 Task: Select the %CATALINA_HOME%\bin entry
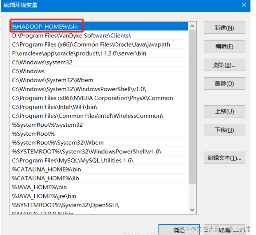click(x=99, y=169)
